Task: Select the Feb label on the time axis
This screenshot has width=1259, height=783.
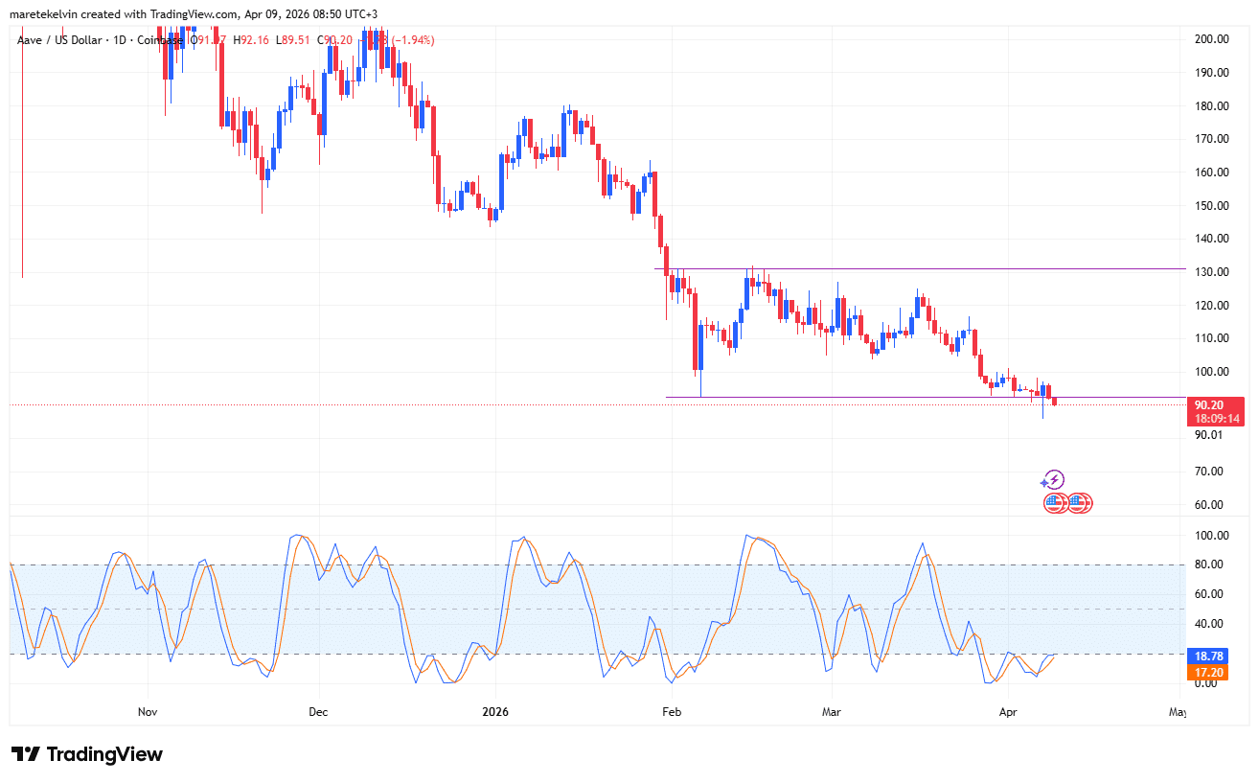Action: coord(671,712)
